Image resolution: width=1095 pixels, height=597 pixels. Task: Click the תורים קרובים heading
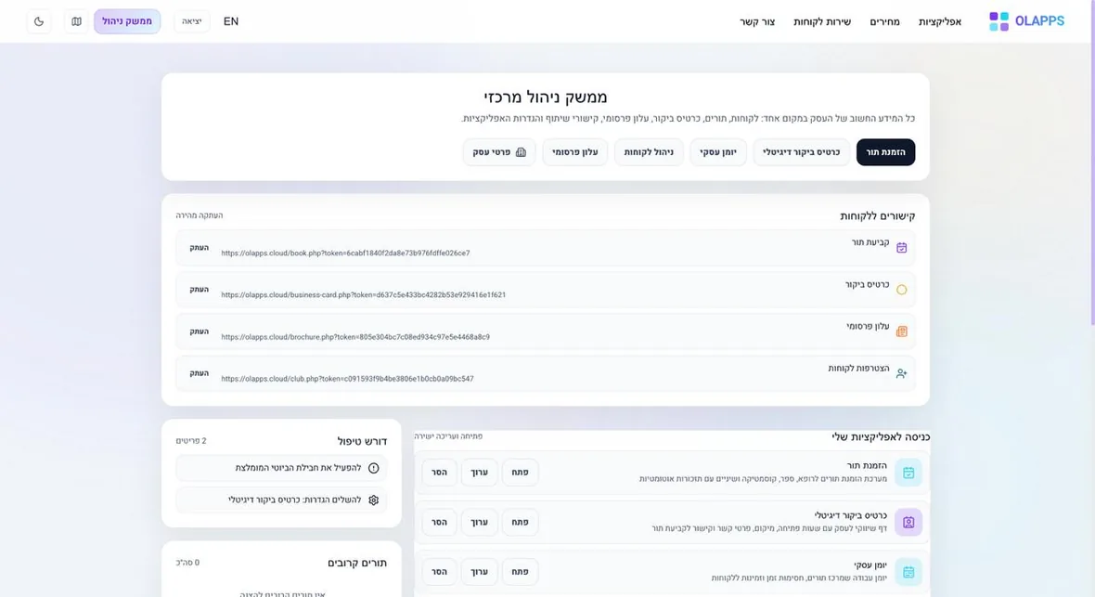coord(357,563)
